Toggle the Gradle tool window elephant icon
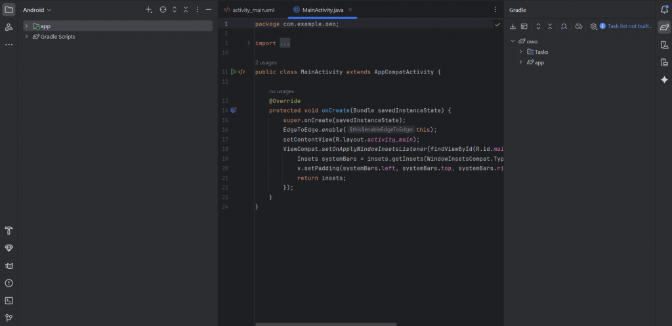This screenshot has height=326, width=672. pyautogui.click(x=664, y=28)
